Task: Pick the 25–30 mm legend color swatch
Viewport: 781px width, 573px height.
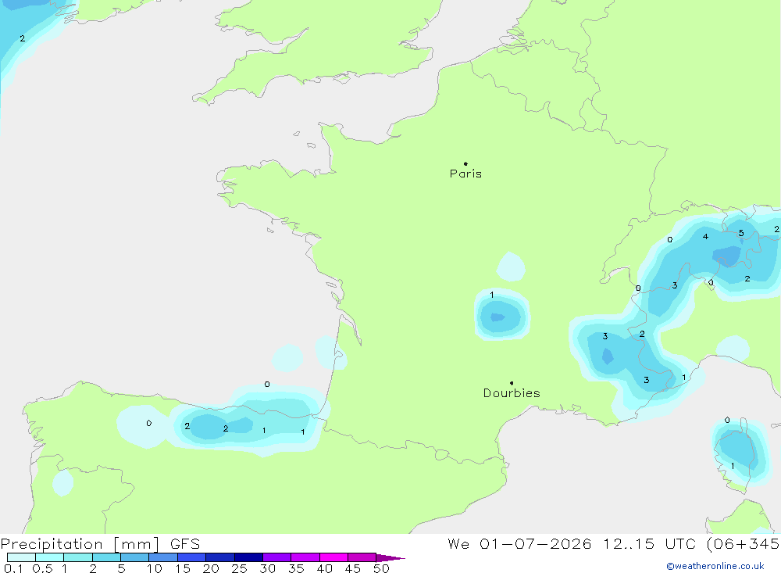Action: (248, 557)
